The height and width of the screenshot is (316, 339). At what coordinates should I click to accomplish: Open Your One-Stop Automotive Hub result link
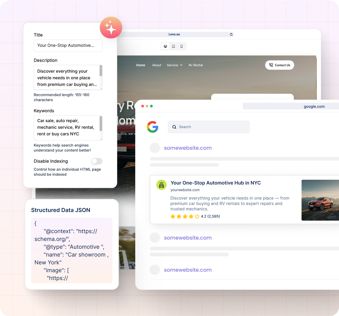click(x=215, y=183)
